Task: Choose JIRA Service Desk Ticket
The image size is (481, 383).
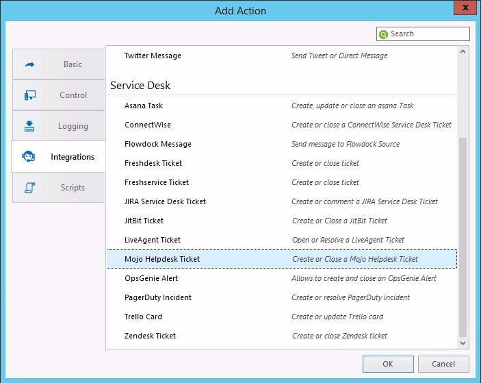Action: coord(282,201)
